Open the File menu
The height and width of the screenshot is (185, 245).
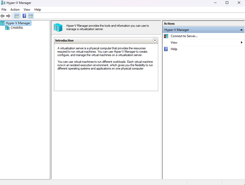[4, 9]
